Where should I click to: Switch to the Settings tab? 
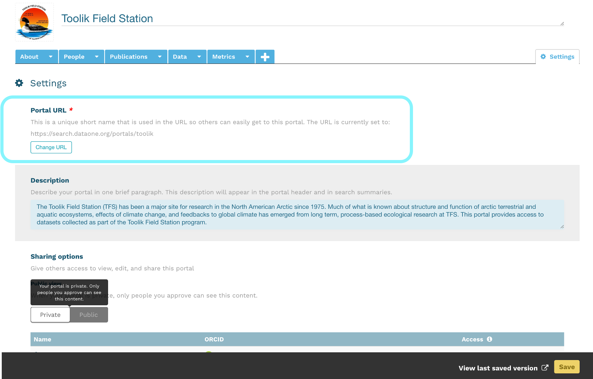pyautogui.click(x=557, y=56)
